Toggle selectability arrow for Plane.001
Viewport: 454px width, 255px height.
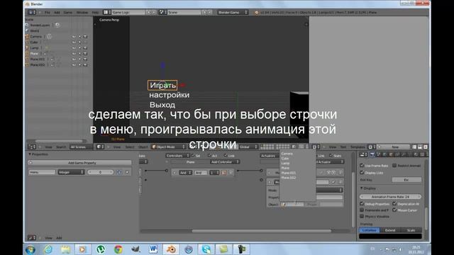tap(79, 59)
